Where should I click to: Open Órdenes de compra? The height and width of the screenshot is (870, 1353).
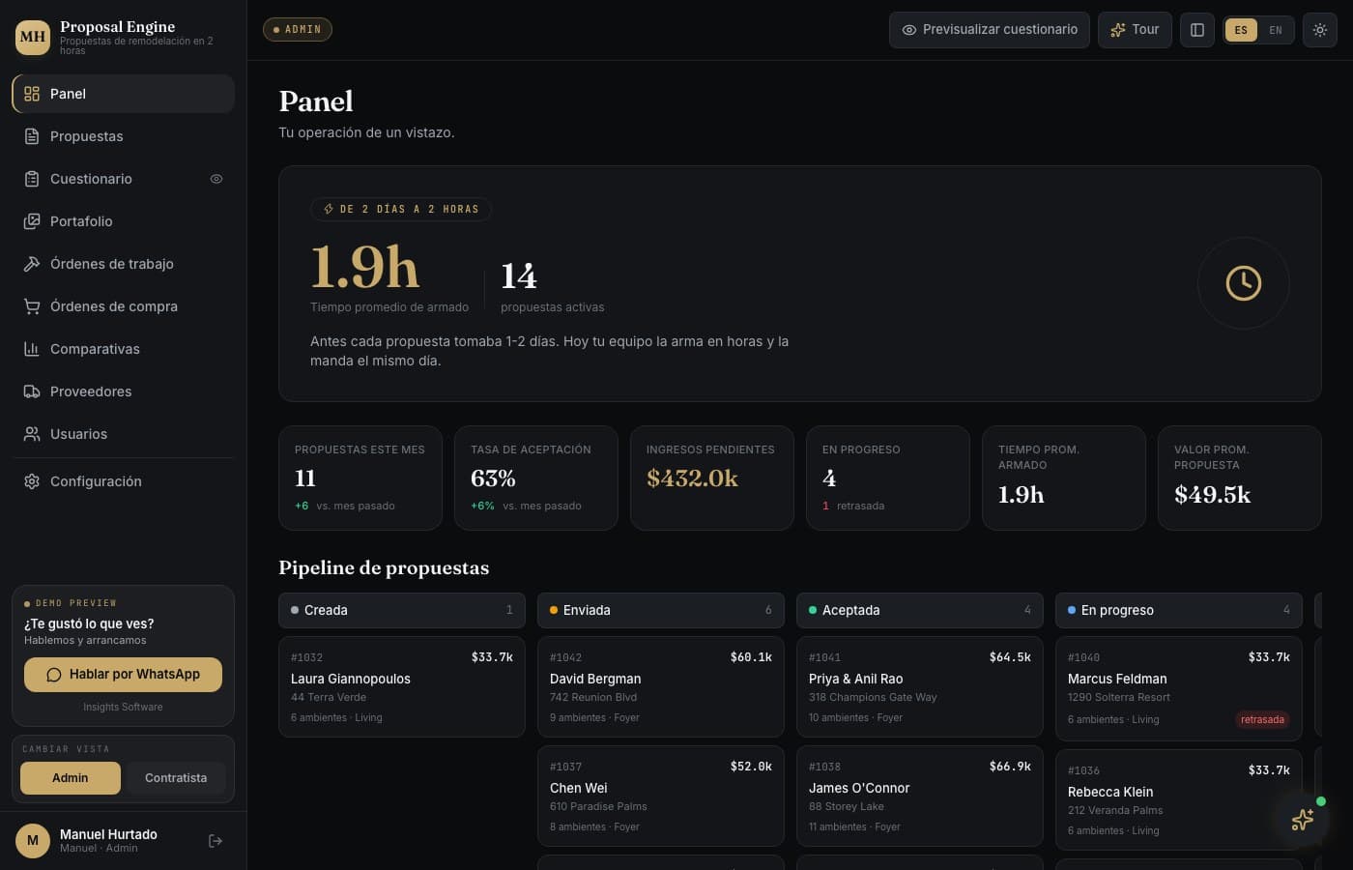(123, 306)
